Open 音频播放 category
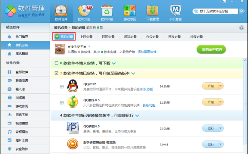 tap(25, 132)
